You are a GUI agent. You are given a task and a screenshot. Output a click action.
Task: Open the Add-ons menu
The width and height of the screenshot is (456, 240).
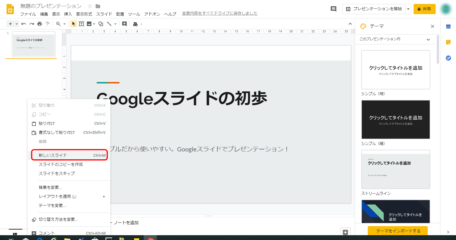point(152,14)
